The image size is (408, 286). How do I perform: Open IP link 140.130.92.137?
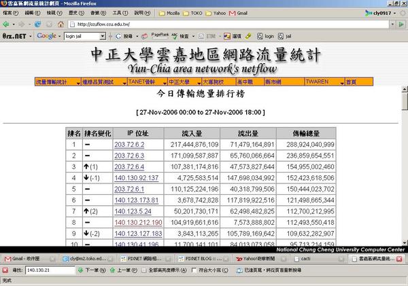[137, 178]
